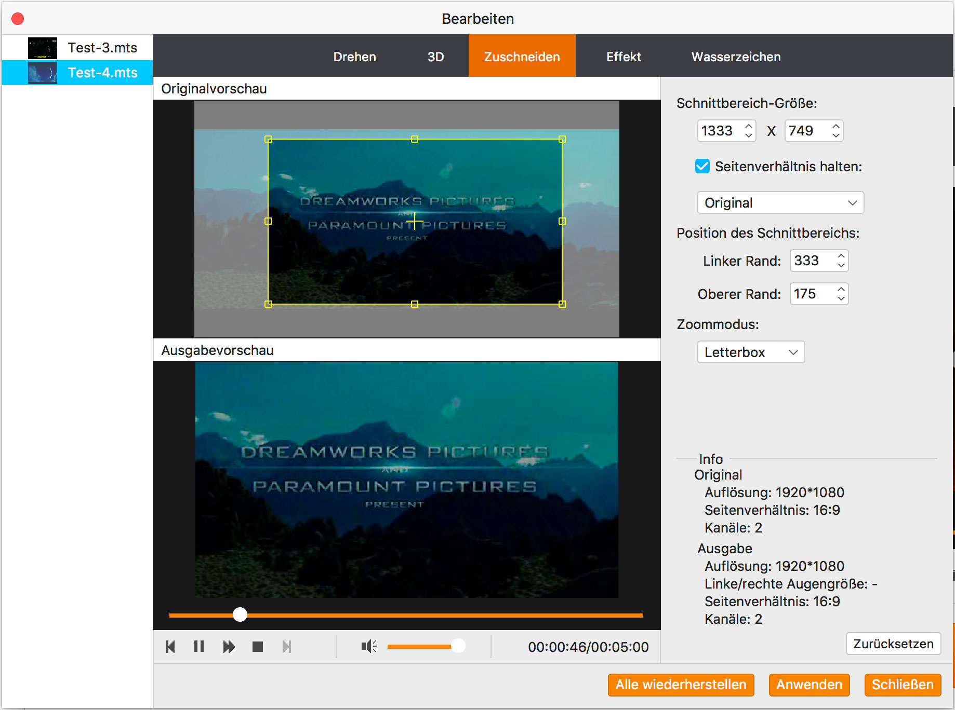Image resolution: width=955 pixels, height=710 pixels.
Task: Select bottom-left crop handle
Action: point(268,304)
